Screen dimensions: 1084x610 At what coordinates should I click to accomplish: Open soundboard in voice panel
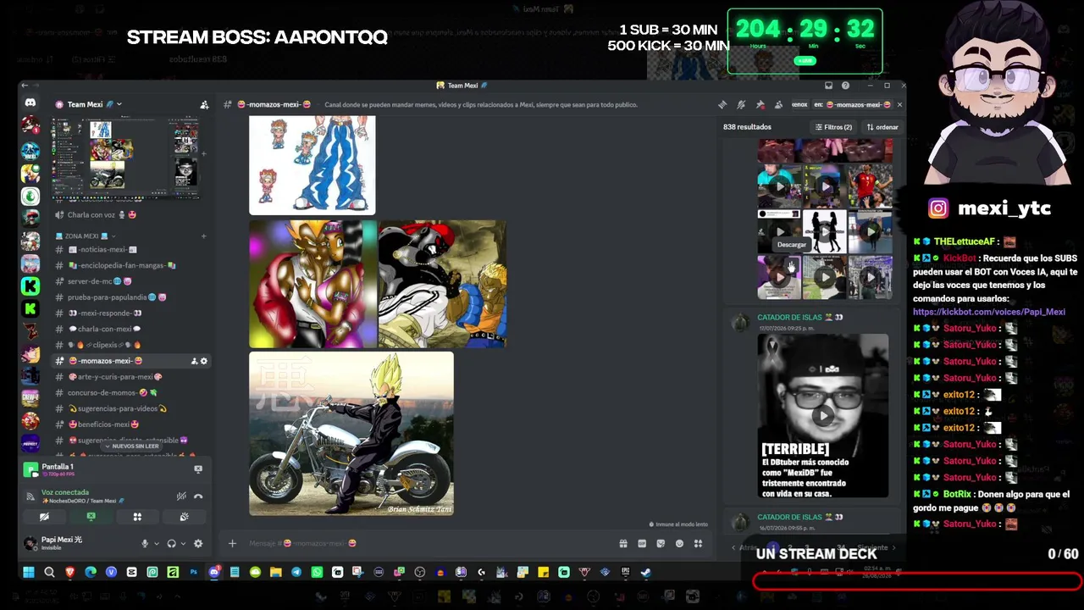[x=184, y=517]
